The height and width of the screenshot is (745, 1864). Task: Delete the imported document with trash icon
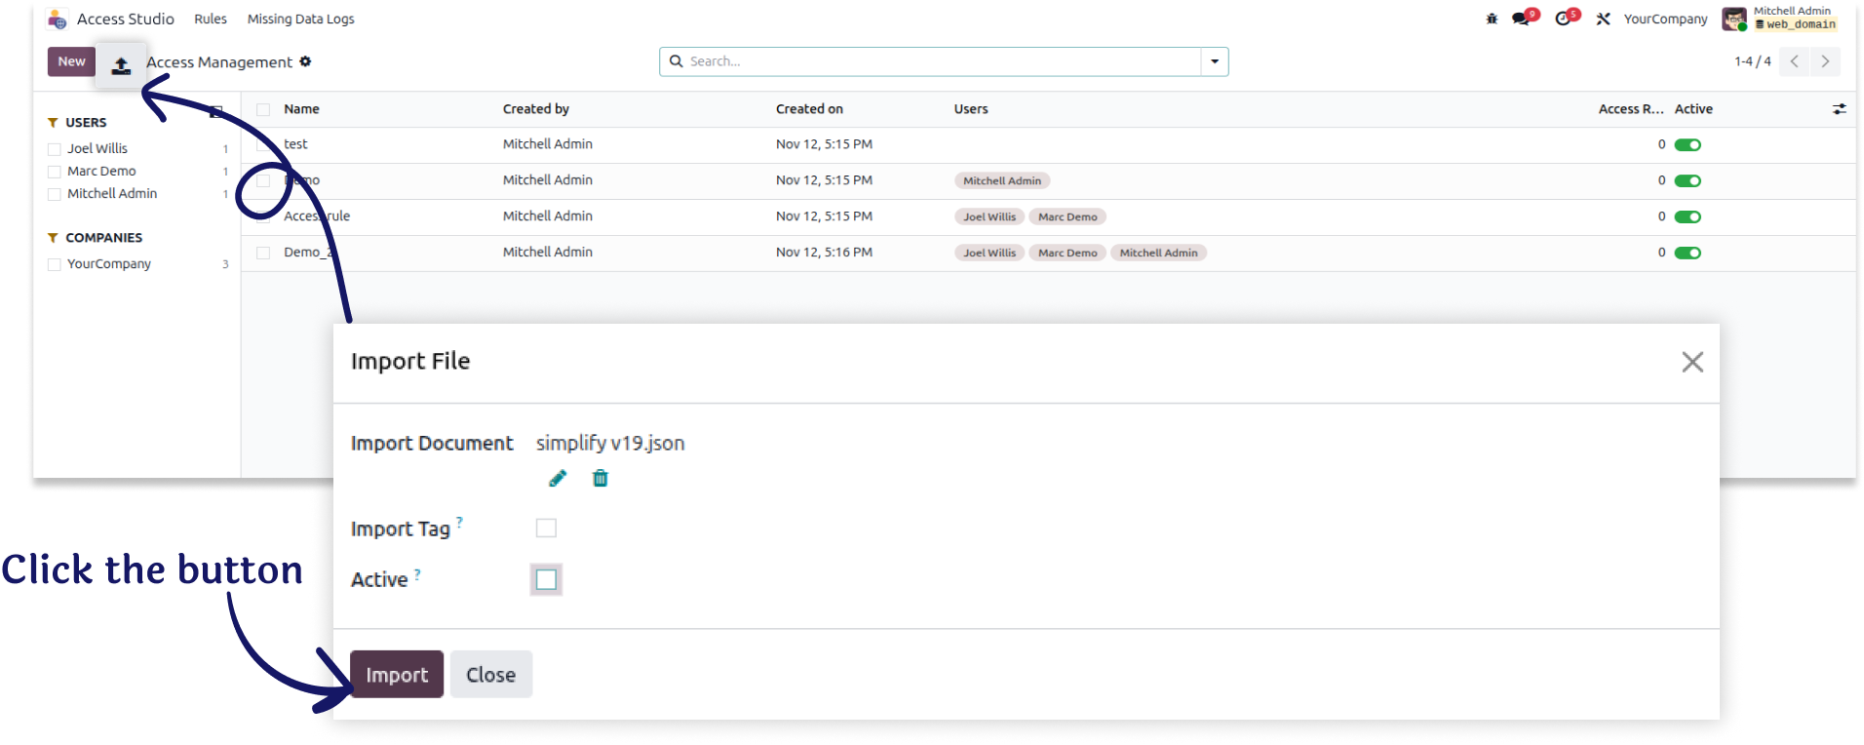[x=601, y=478]
